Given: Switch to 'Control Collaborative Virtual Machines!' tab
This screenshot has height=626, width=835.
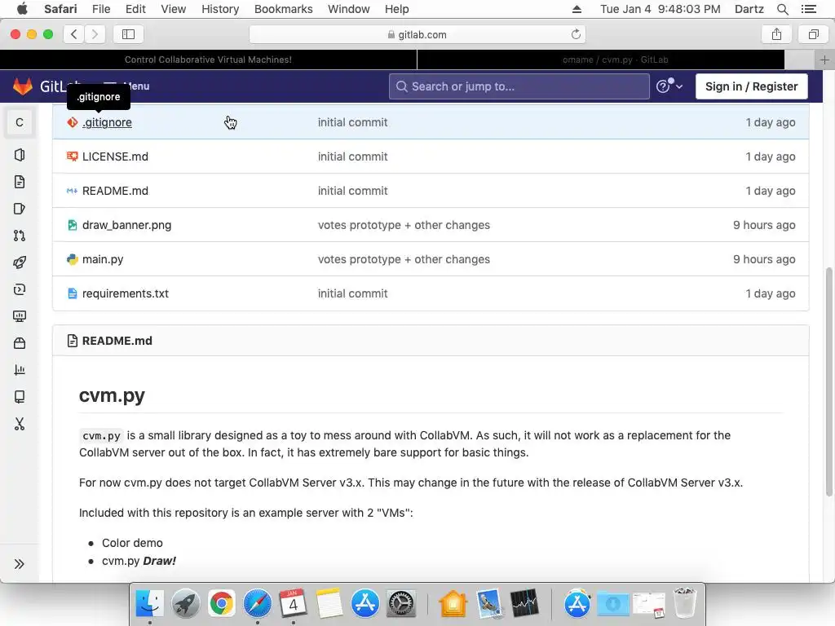Looking at the screenshot, I should click(x=208, y=60).
